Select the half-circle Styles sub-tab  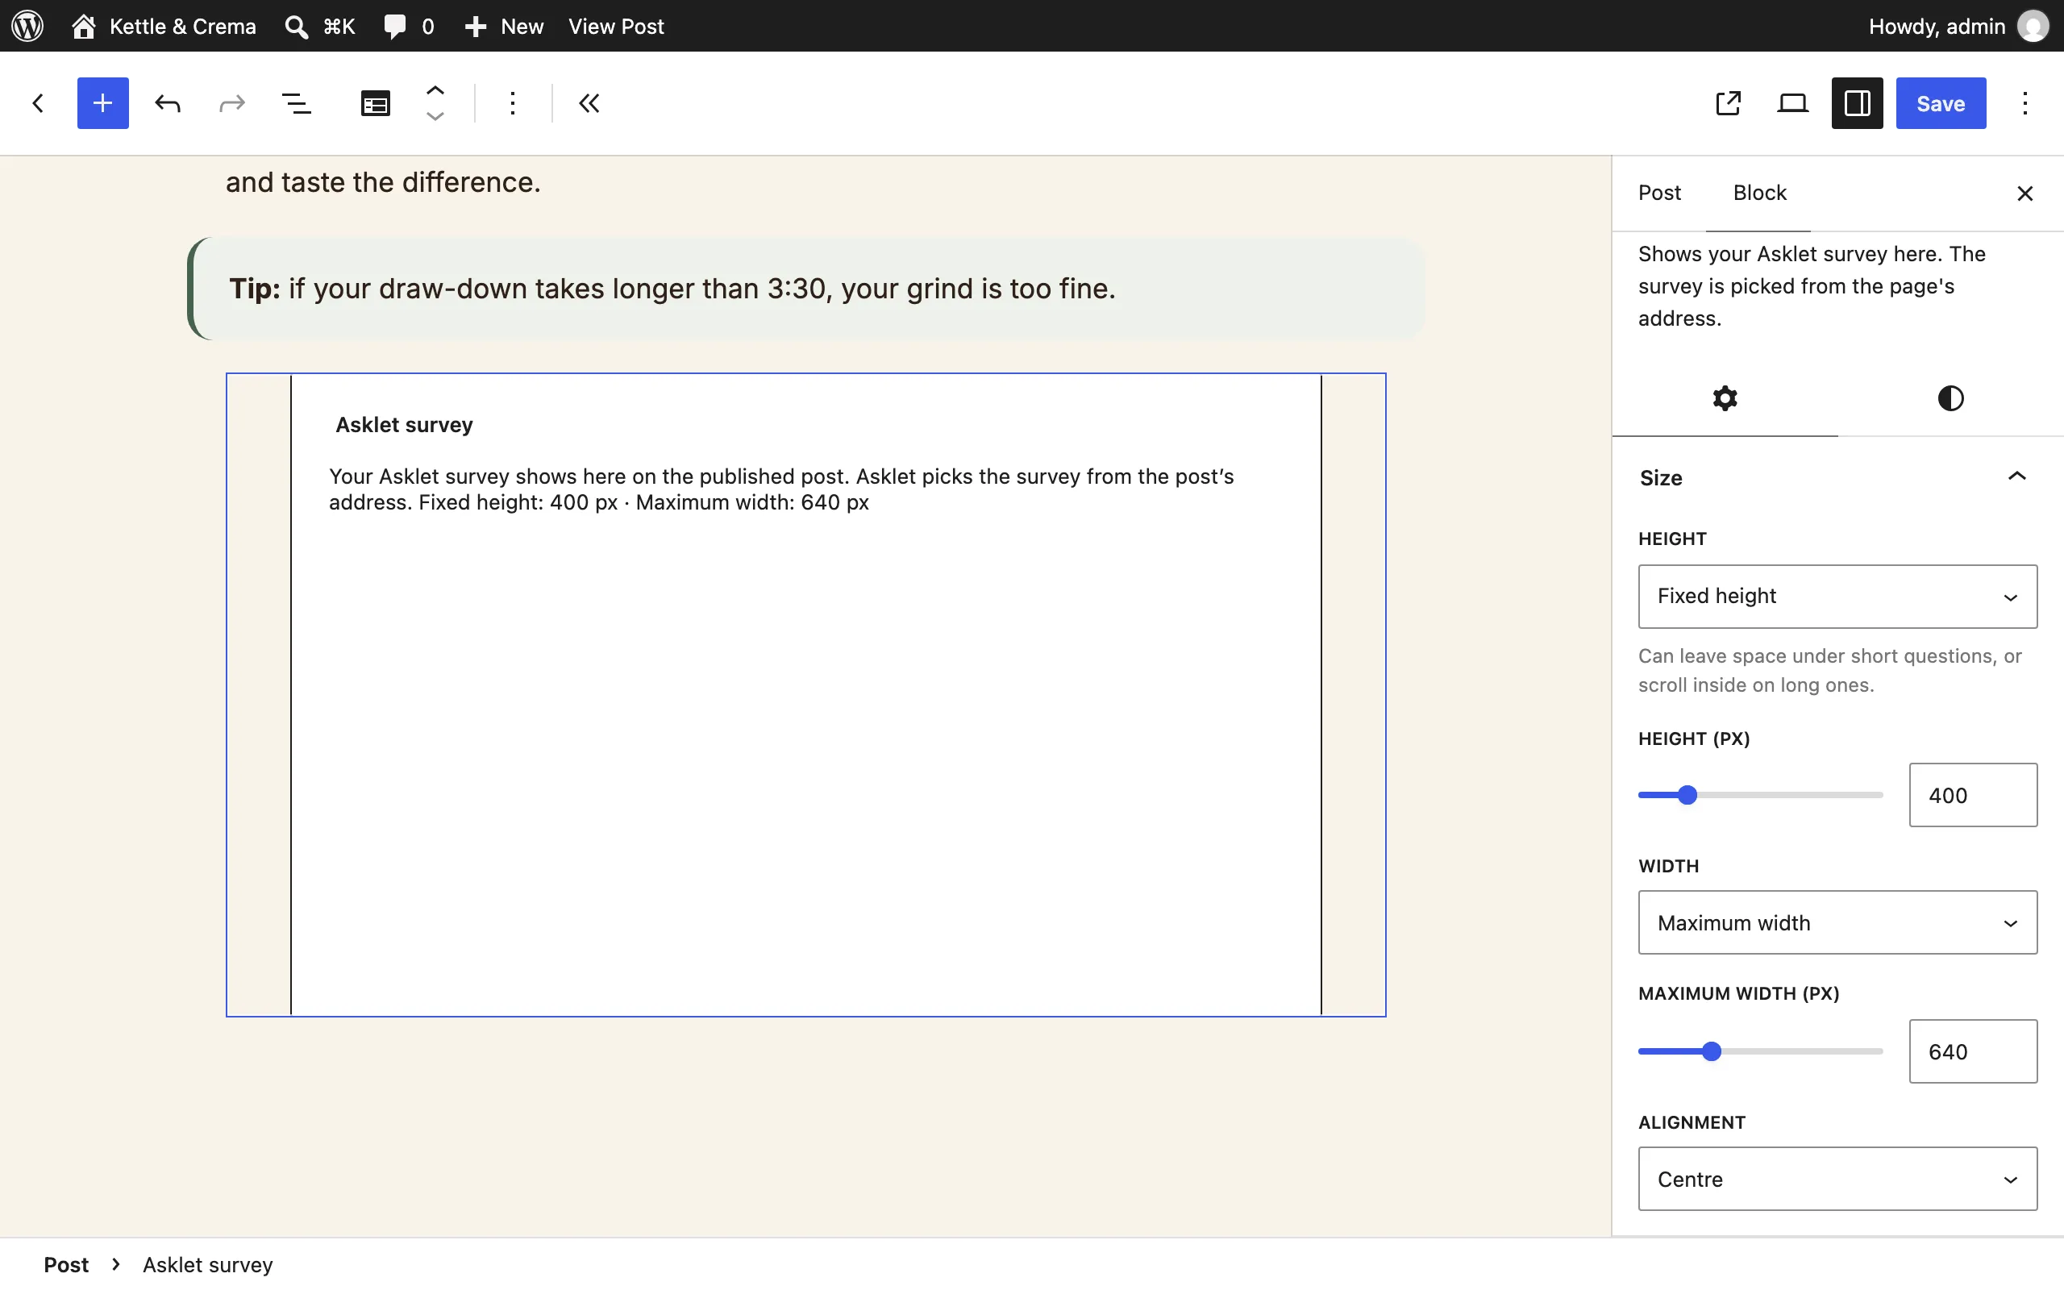pyautogui.click(x=1950, y=398)
